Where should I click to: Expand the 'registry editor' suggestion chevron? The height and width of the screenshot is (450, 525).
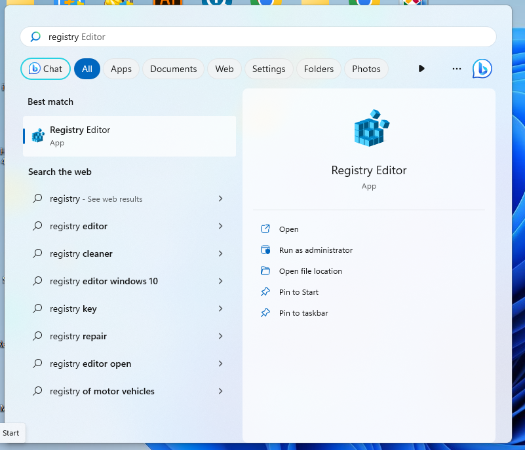220,226
